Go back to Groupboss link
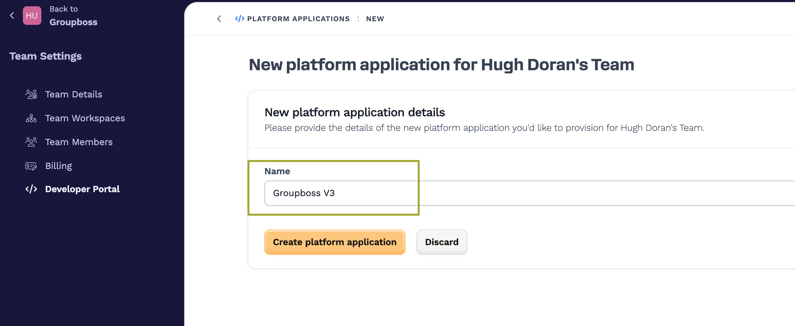Viewport: 795px width, 326px height. tap(73, 16)
